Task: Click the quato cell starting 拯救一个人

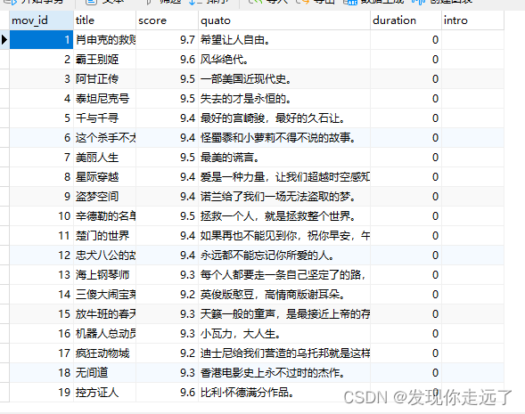Action: click(284, 216)
